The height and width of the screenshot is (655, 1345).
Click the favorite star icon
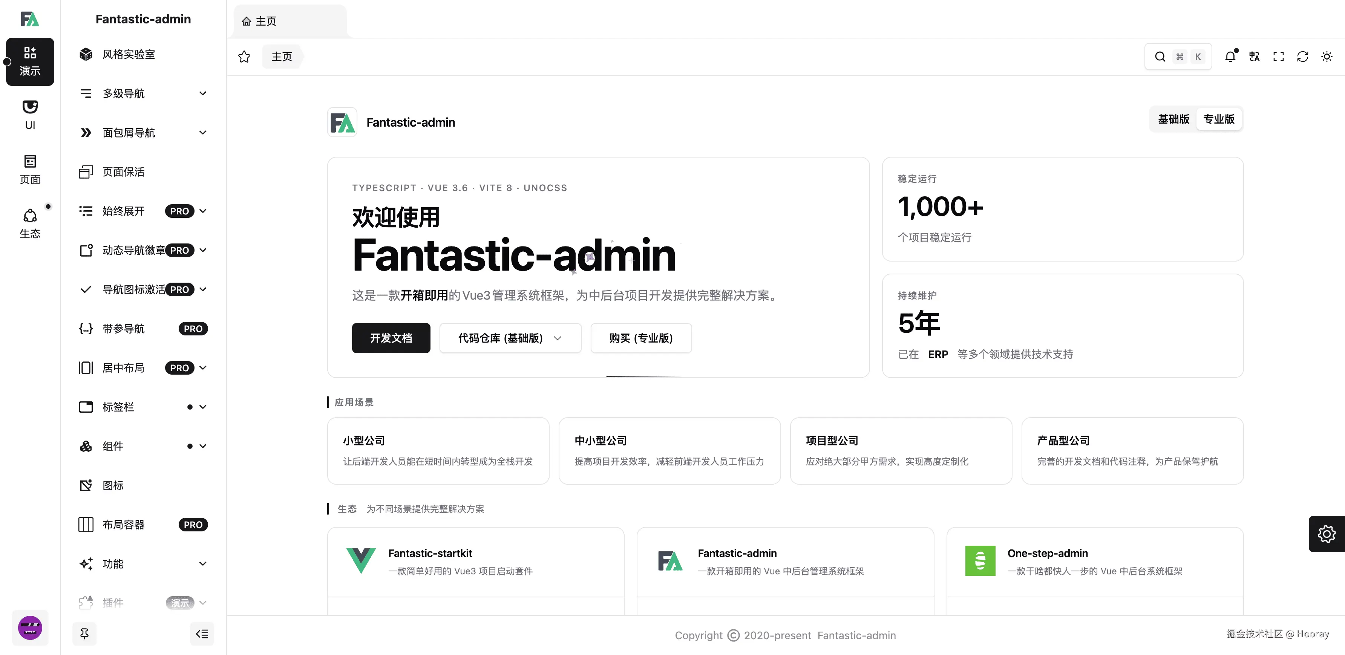coord(244,57)
